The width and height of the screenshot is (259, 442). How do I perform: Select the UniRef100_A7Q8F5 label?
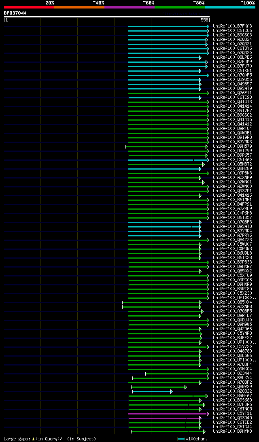pyautogui.click(x=233, y=311)
